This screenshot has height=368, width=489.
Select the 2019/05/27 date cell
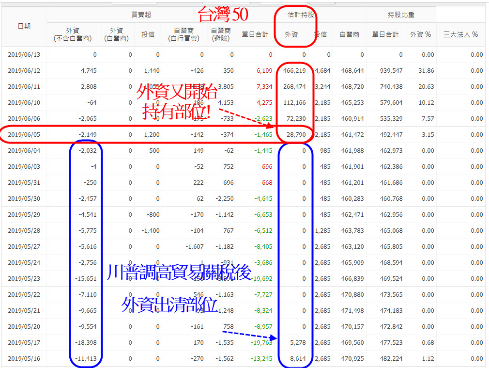24,246
